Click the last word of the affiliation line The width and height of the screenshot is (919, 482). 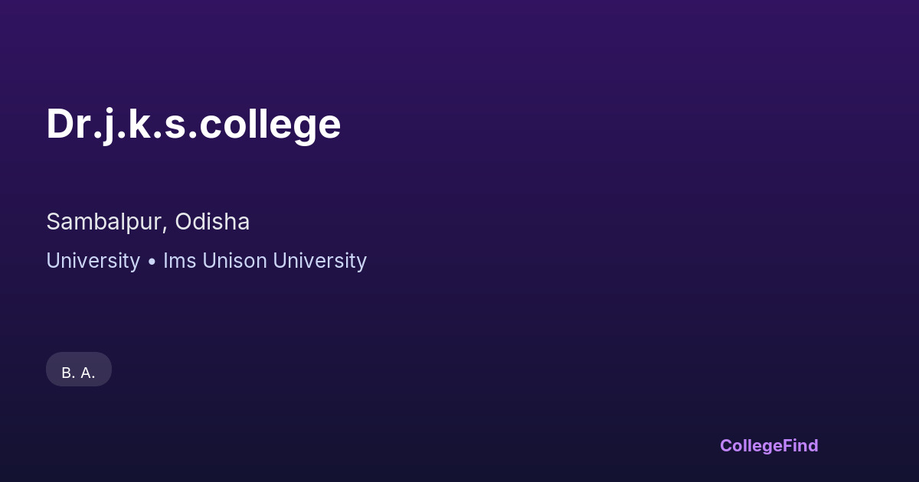(319, 261)
